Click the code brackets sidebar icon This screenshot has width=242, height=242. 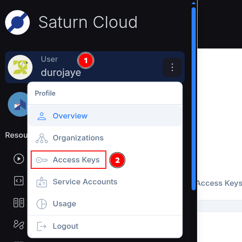coord(19,181)
